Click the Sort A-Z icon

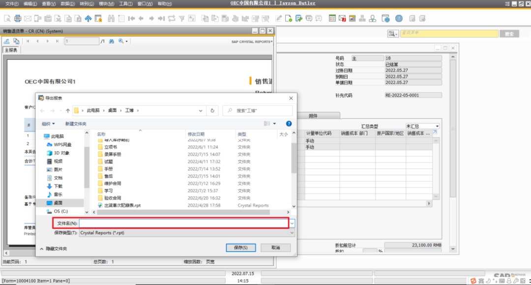point(192,19)
